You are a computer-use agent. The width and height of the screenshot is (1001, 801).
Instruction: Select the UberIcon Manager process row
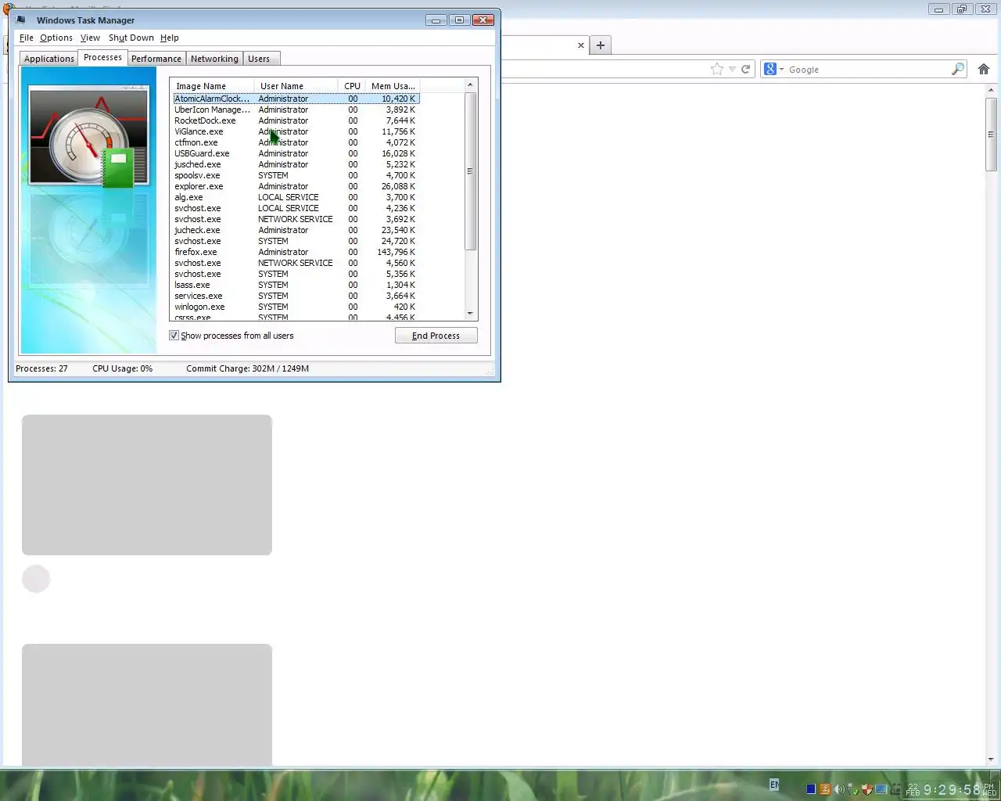pos(296,110)
